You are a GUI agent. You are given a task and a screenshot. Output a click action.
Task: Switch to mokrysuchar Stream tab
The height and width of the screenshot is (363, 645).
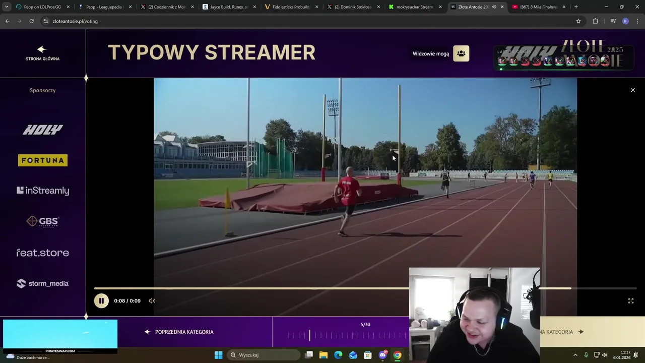pos(415,7)
